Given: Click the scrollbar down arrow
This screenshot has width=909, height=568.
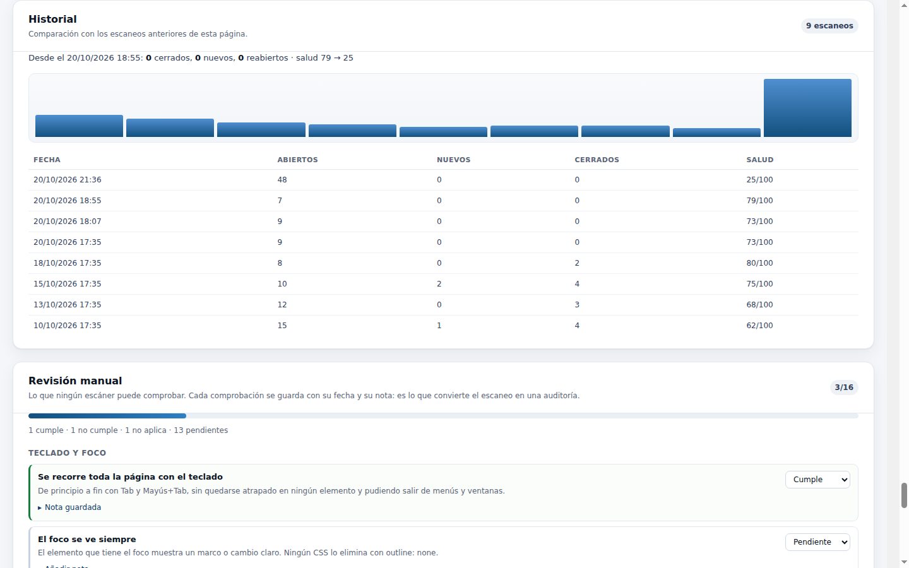Looking at the screenshot, I should click(x=904, y=562).
